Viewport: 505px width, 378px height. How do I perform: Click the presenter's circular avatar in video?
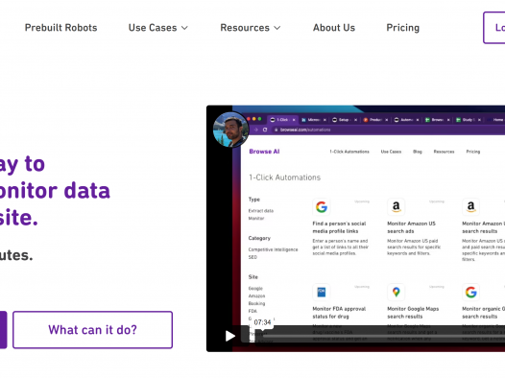pyautogui.click(x=230, y=130)
